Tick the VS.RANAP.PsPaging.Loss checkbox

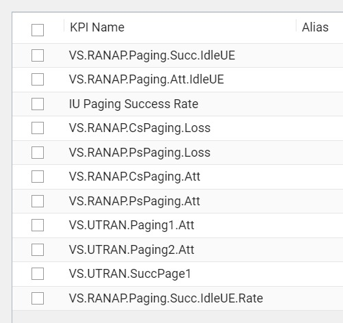tap(38, 153)
